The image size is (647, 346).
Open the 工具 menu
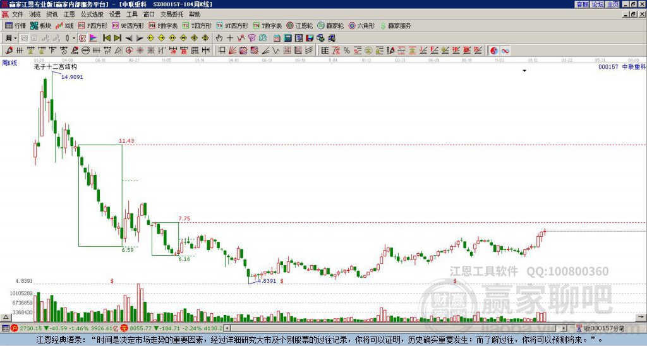(x=131, y=15)
